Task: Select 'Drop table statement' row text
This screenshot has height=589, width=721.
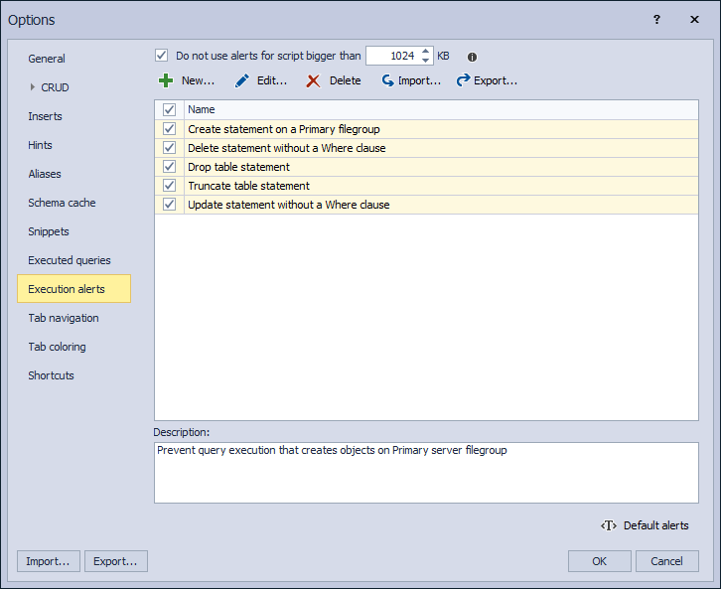Action: [x=238, y=167]
